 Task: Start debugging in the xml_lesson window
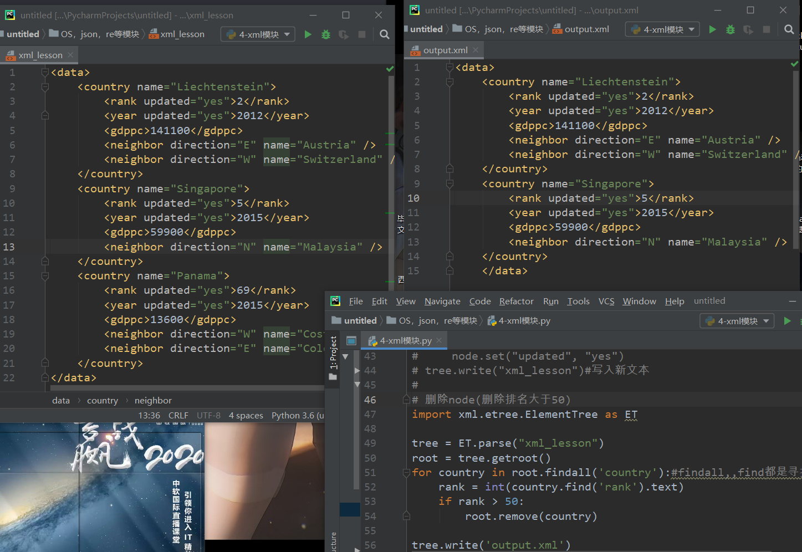click(326, 34)
